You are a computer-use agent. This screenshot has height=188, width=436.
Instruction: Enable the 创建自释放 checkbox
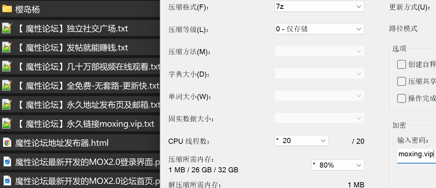402,64
